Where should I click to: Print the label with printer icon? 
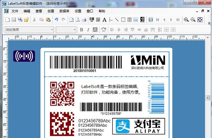point(84,20)
